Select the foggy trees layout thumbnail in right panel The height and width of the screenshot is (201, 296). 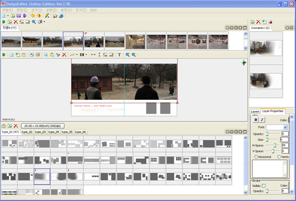tap(266, 48)
